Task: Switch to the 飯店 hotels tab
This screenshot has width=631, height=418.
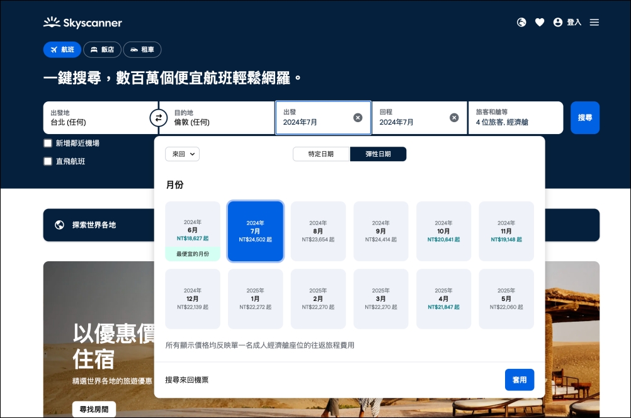Action: pyautogui.click(x=102, y=50)
